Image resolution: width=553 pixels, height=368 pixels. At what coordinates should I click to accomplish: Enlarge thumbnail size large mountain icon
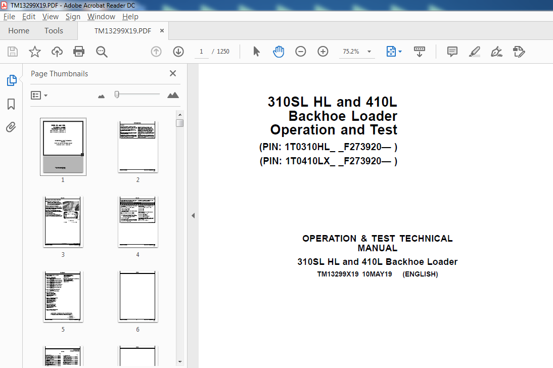173,95
